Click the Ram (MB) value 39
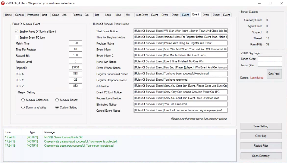287x163 pixels. point(268,45)
